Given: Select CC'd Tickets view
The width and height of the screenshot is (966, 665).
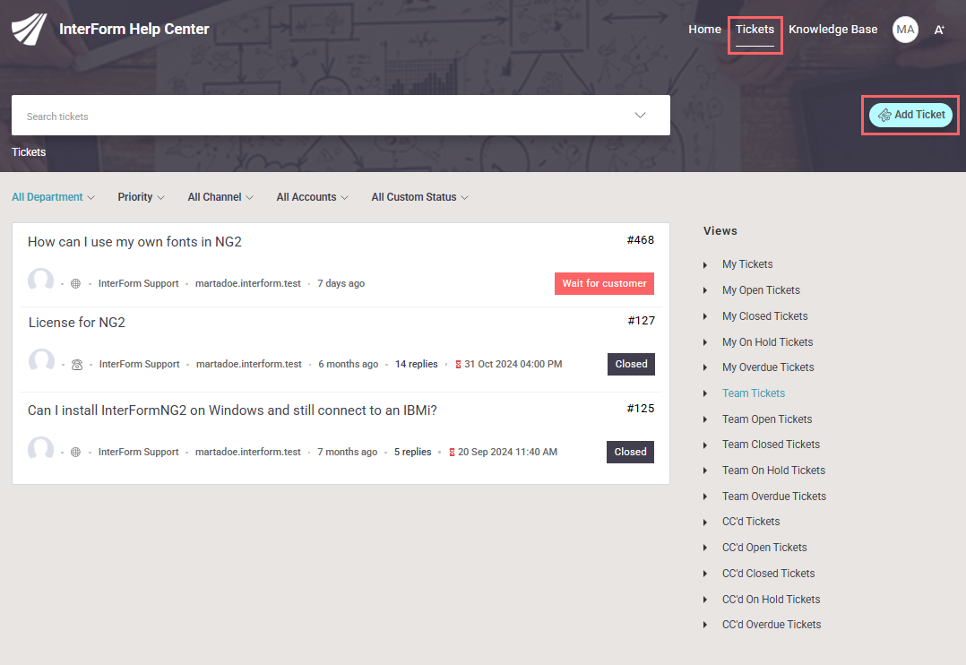Looking at the screenshot, I should (750, 522).
